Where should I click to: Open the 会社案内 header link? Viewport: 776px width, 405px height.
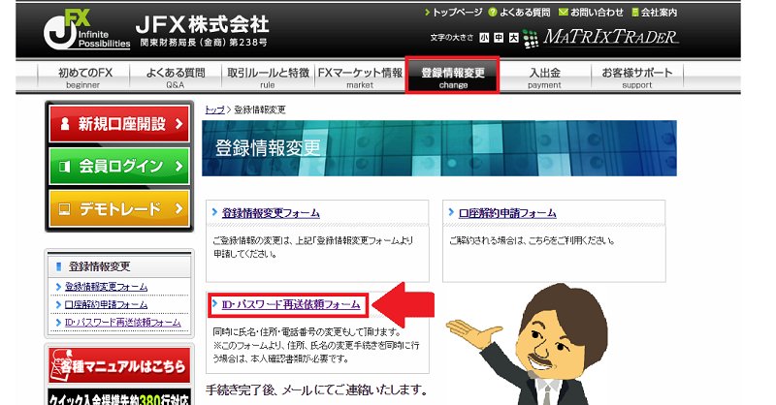pos(654,13)
